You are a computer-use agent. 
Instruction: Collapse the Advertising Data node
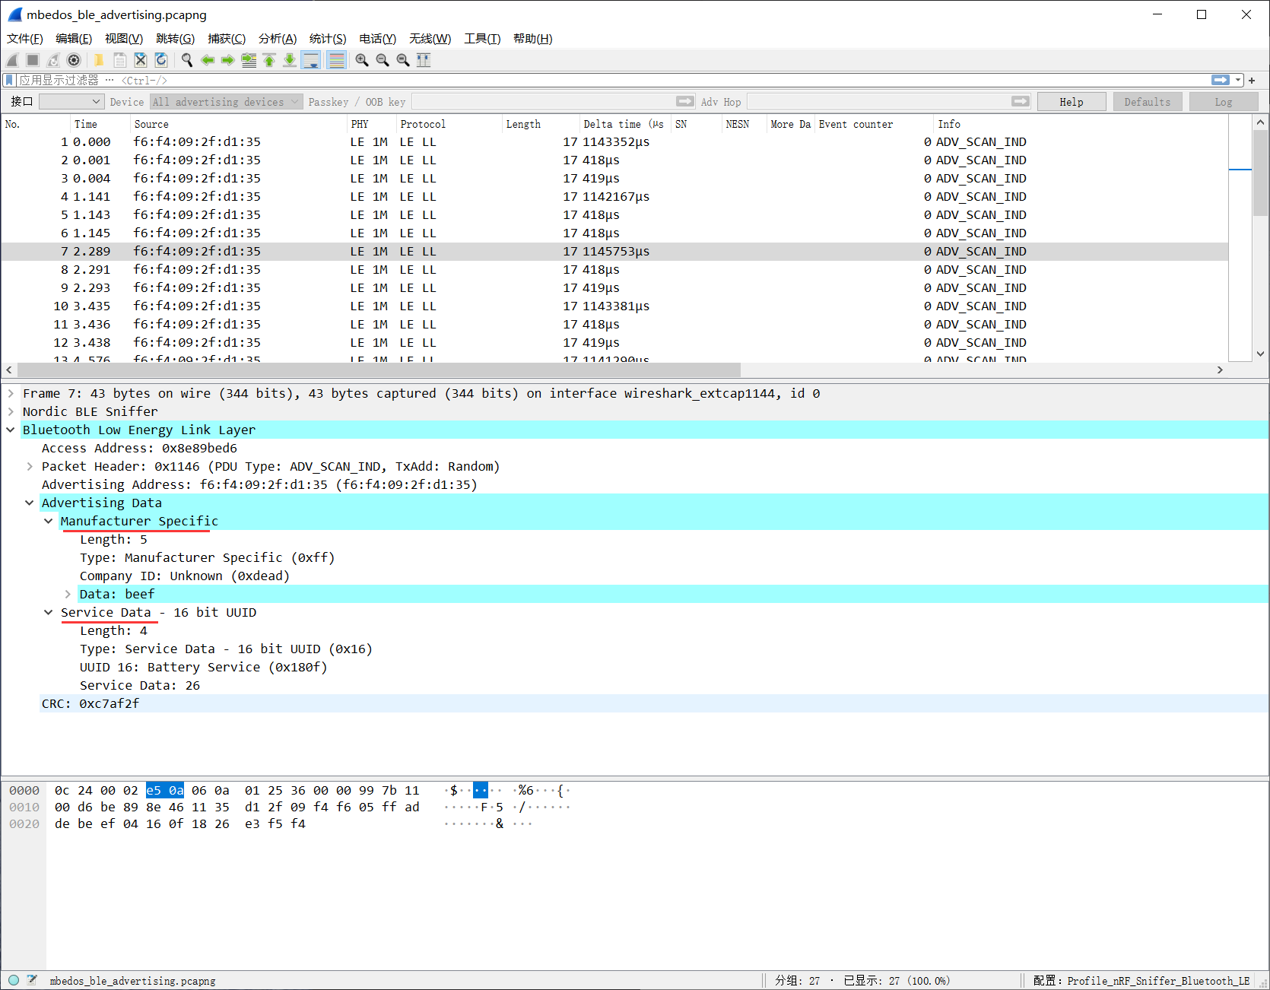coord(30,503)
